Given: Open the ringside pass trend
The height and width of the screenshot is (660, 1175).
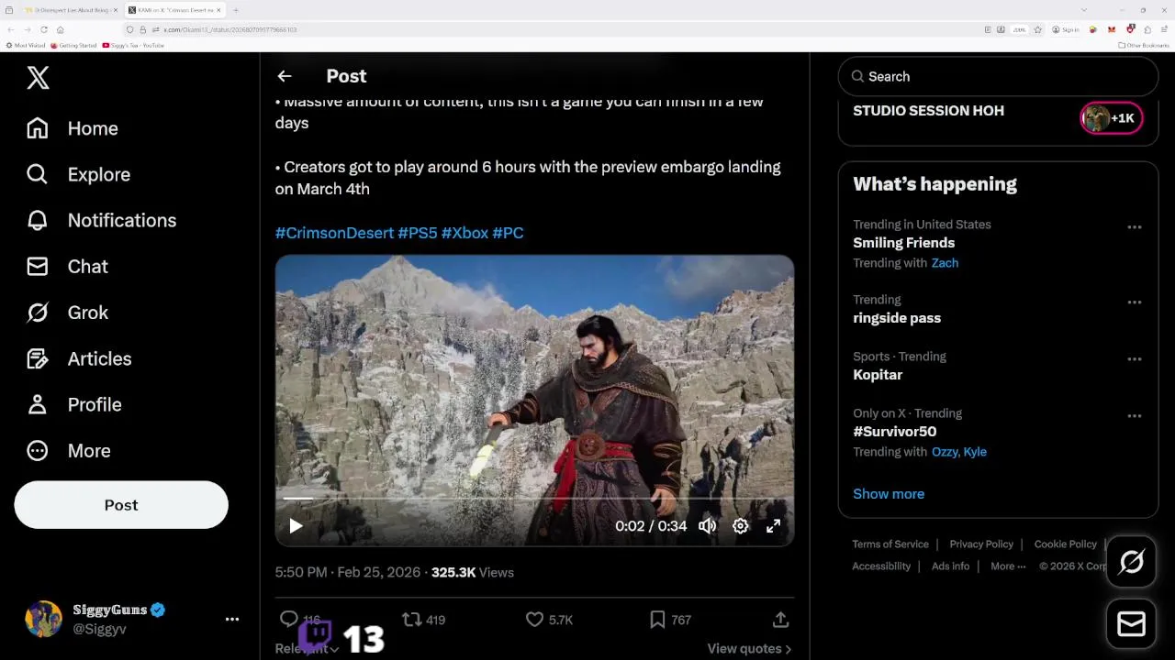Looking at the screenshot, I should (897, 318).
